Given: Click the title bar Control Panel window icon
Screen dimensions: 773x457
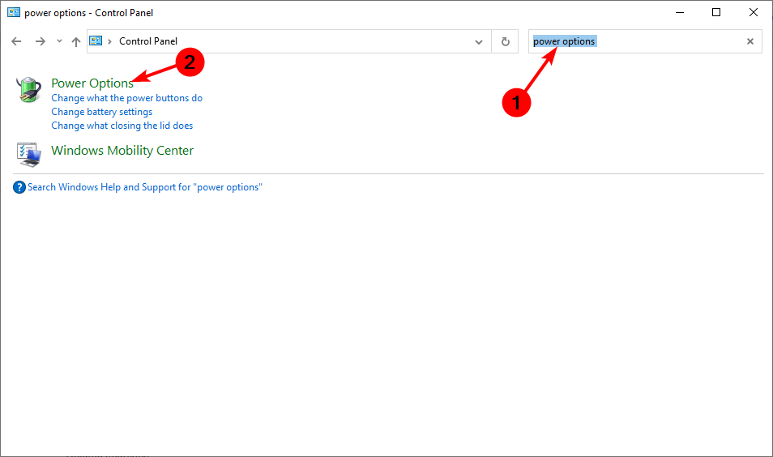Looking at the screenshot, I should point(14,12).
